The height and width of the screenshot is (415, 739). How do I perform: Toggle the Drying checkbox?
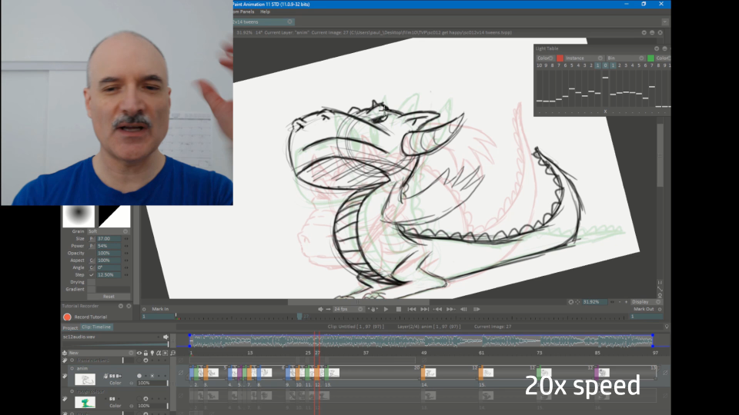tap(92, 282)
